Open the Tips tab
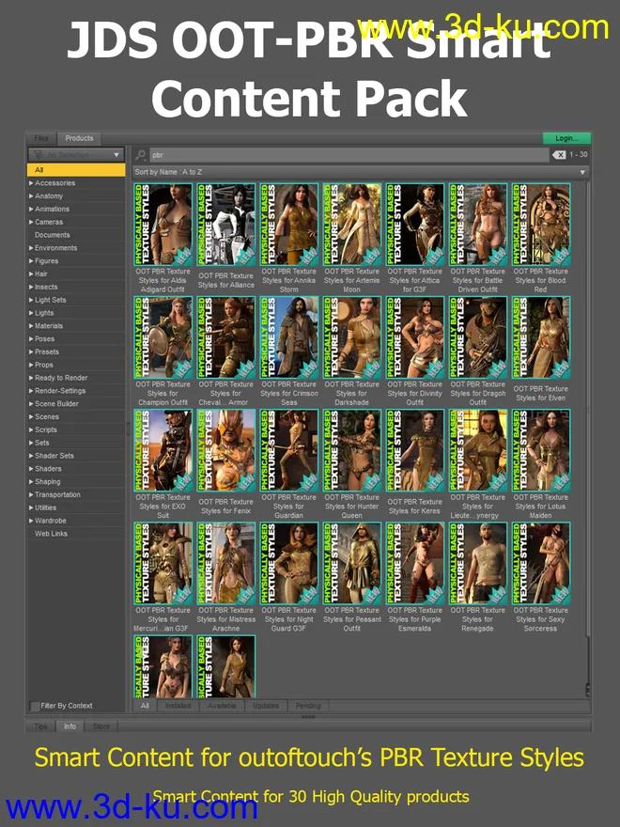Screen dimensions: 620x827 40,726
